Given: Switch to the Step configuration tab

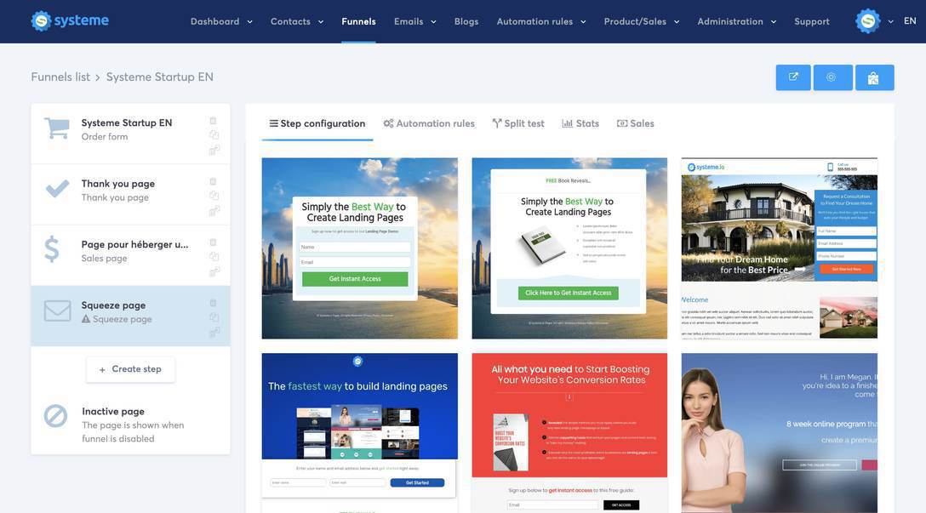Looking at the screenshot, I should pos(317,123).
